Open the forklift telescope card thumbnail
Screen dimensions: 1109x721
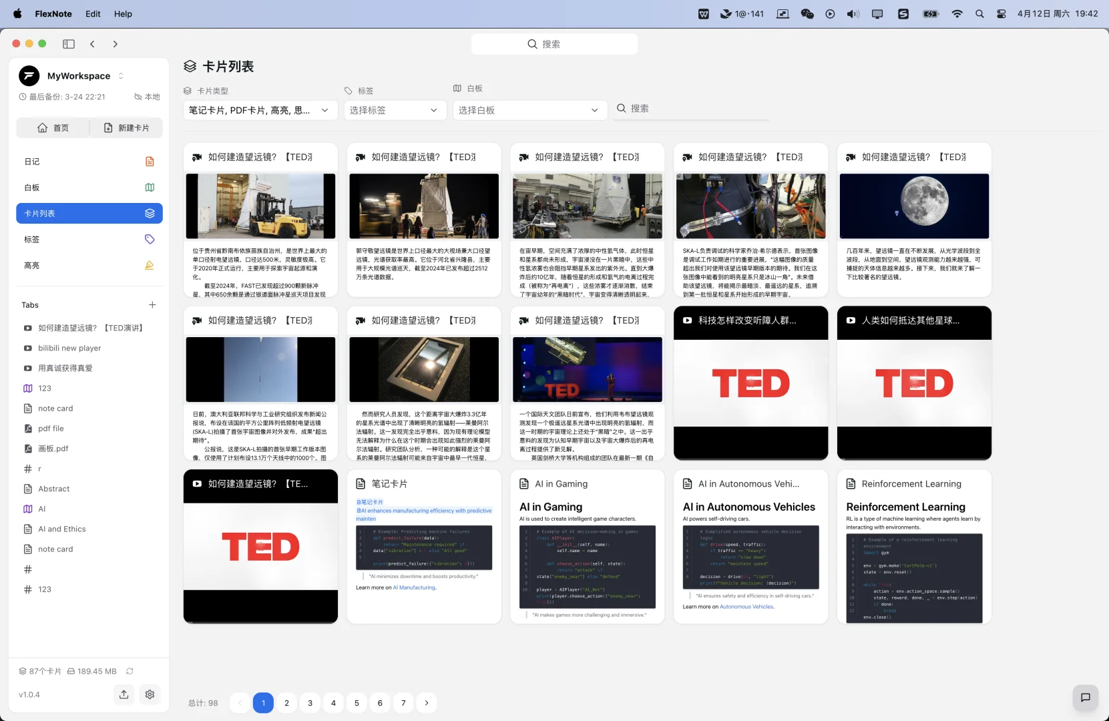(x=260, y=206)
